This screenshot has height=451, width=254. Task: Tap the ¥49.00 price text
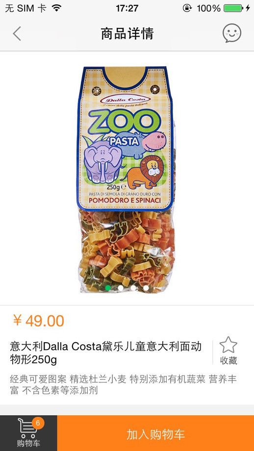[39, 321]
